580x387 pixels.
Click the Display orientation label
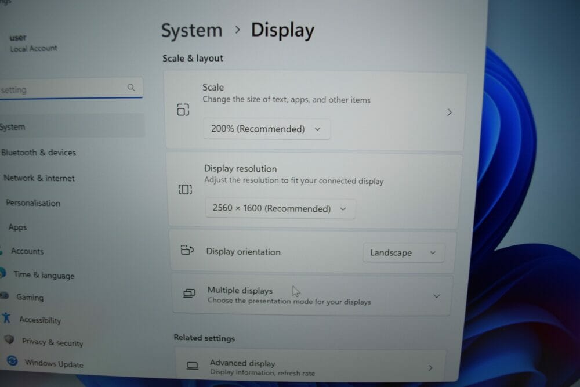tap(243, 252)
